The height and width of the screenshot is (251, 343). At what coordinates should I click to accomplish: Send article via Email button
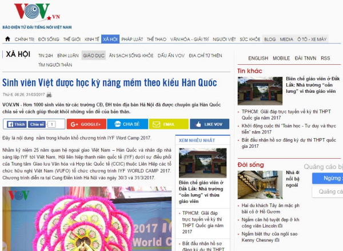(169, 124)
